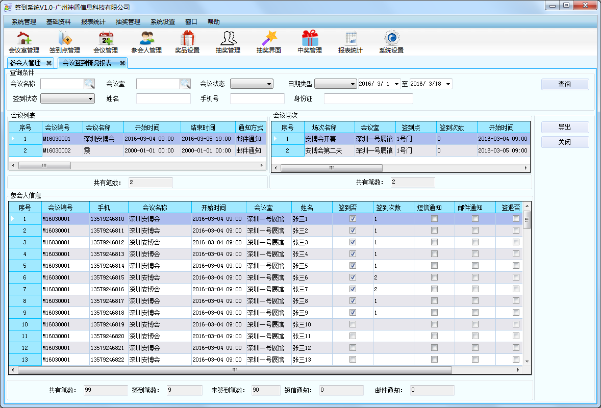This screenshot has width=601, height=408.
Task: Select 张三12 name cell
Action: point(312,348)
